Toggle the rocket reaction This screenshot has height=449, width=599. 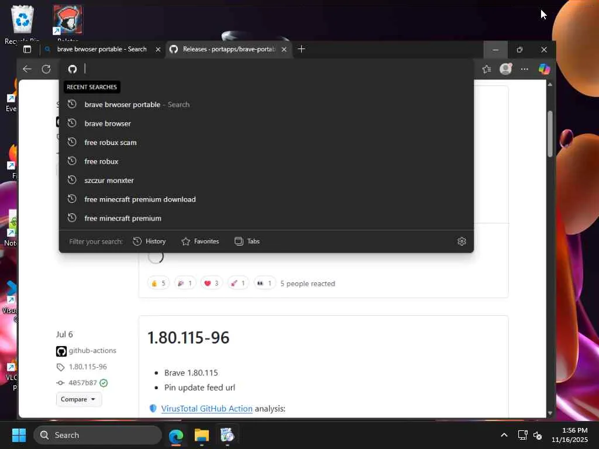(238, 284)
